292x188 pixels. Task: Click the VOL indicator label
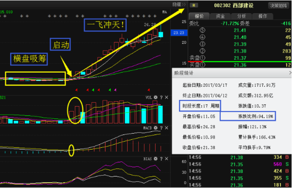tap(149, 98)
